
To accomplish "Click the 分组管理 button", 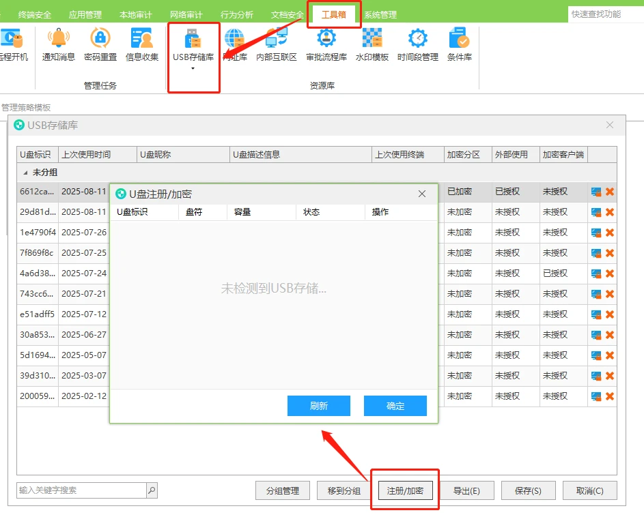I will point(283,490).
